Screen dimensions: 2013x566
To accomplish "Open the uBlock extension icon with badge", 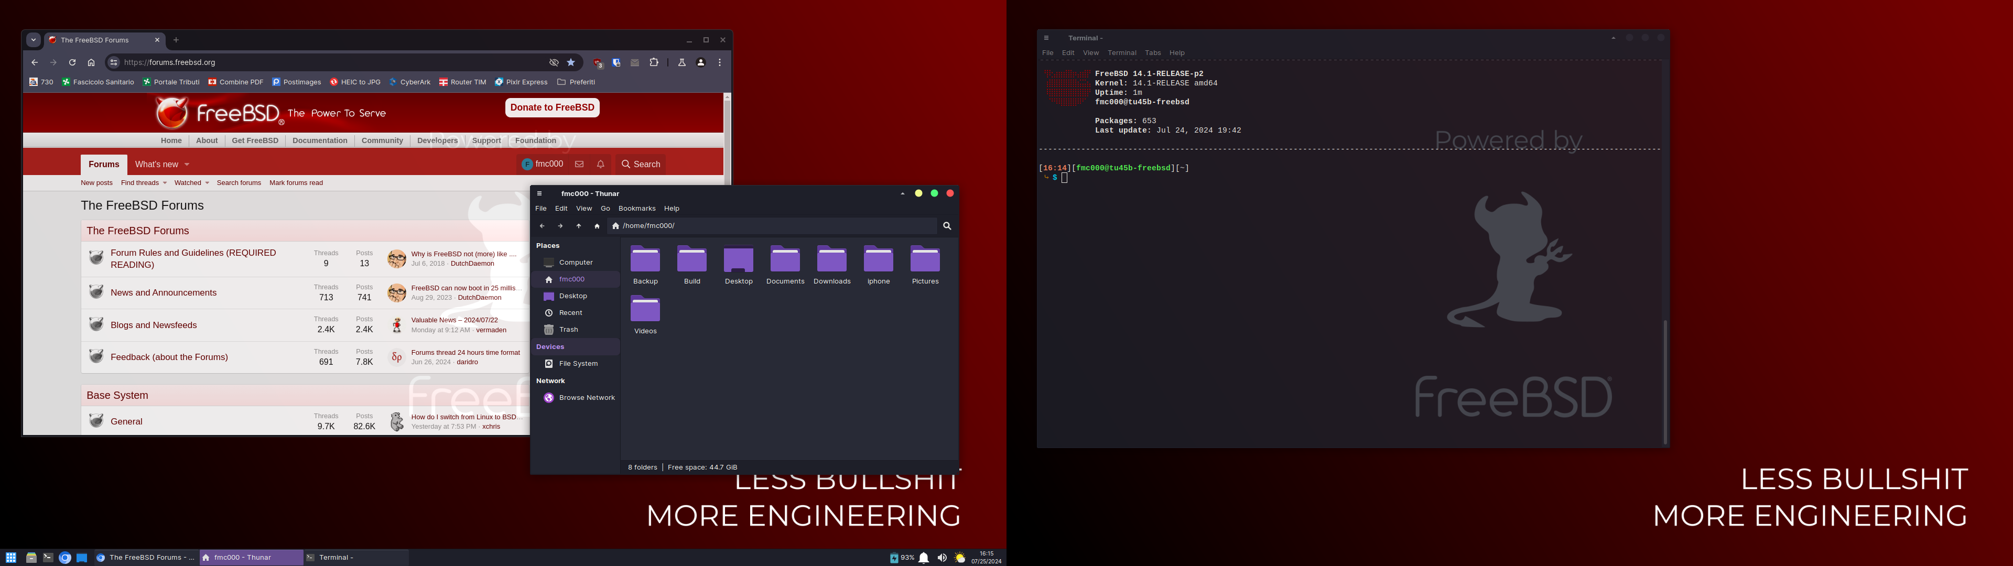I will pos(598,63).
